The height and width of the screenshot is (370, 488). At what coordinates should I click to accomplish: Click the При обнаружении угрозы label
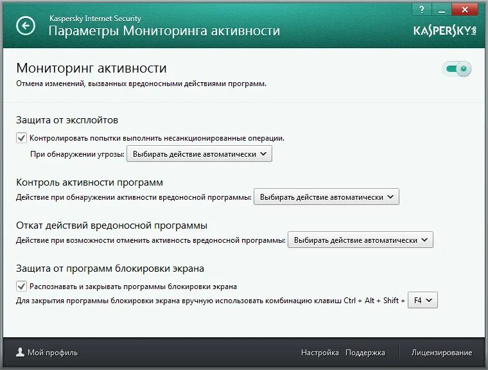77,154
